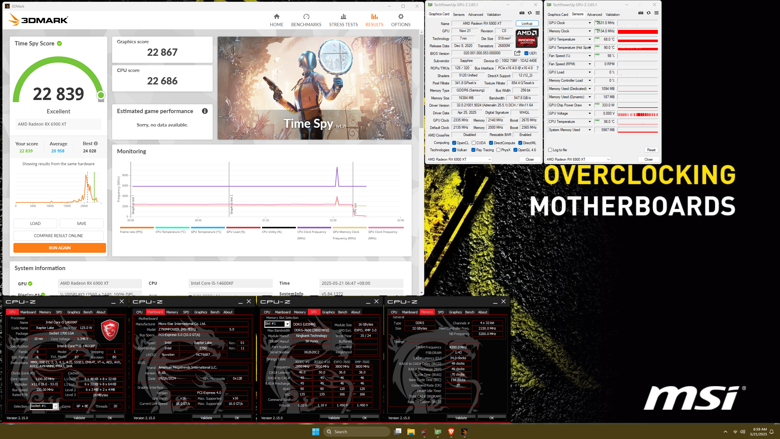Expand the CPU Temperature sensor dropdown
The image size is (780, 439).
(590, 122)
